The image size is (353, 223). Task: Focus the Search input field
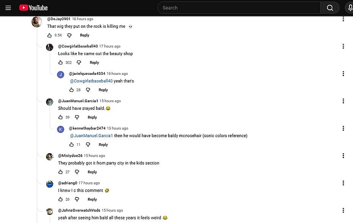pos(239,8)
